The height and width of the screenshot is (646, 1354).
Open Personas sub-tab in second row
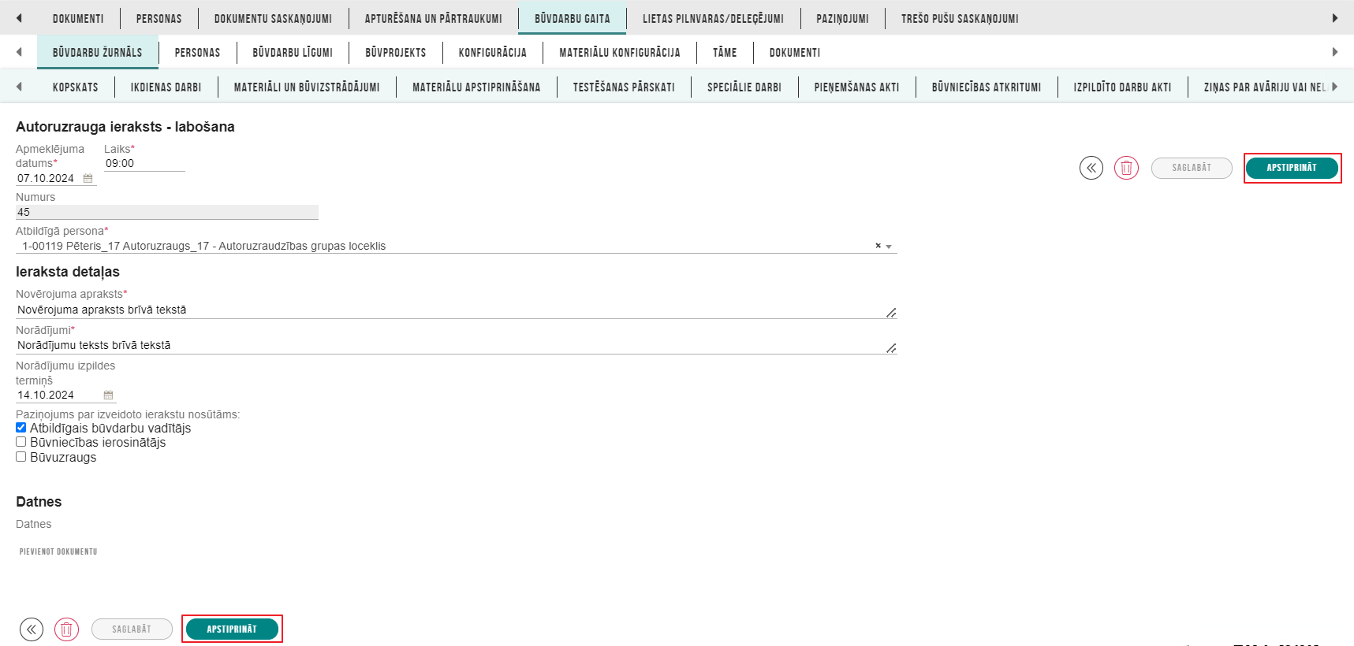point(197,52)
